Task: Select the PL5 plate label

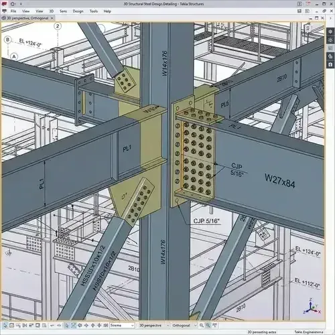Action: (x=224, y=105)
